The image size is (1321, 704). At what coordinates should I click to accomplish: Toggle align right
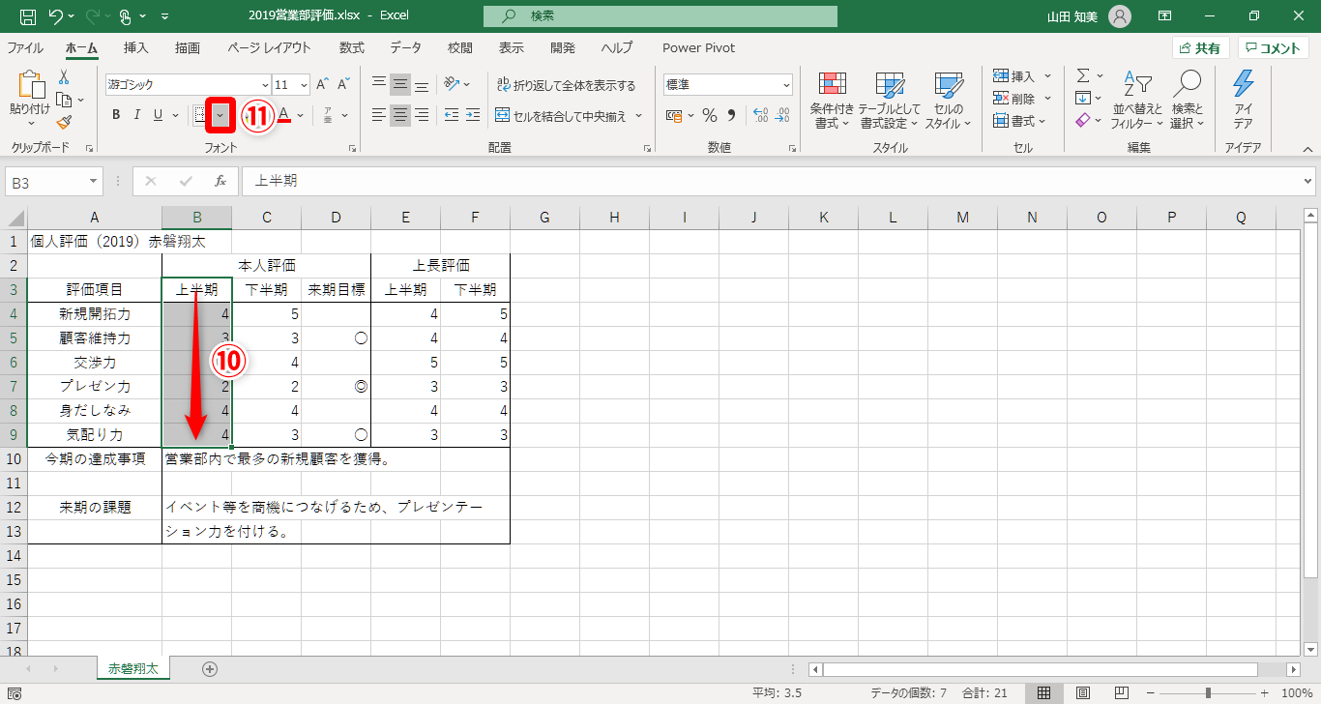(x=422, y=116)
